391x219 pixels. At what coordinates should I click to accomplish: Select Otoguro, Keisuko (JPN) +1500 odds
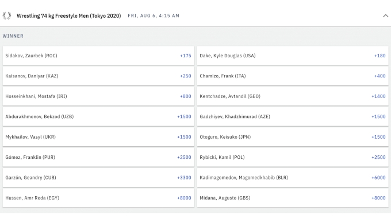coord(293,137)
